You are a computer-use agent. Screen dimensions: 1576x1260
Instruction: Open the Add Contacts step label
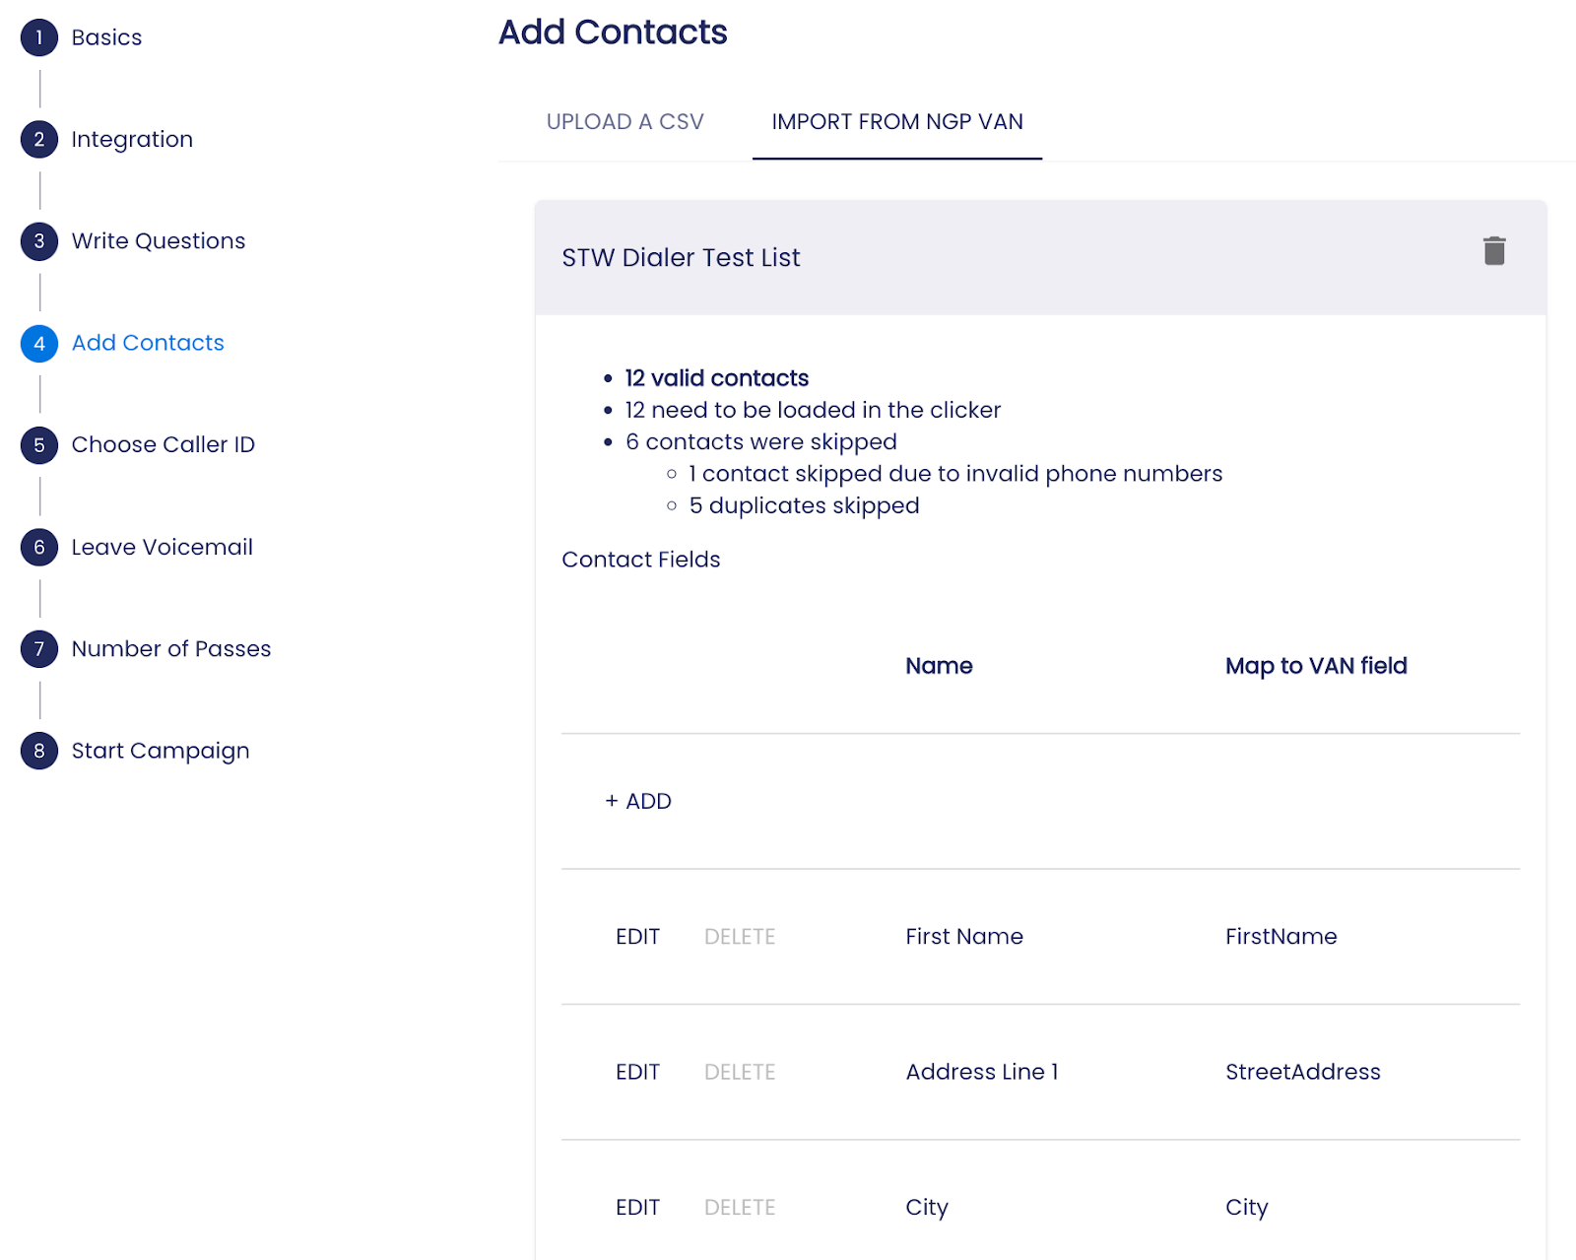[148, 343]
